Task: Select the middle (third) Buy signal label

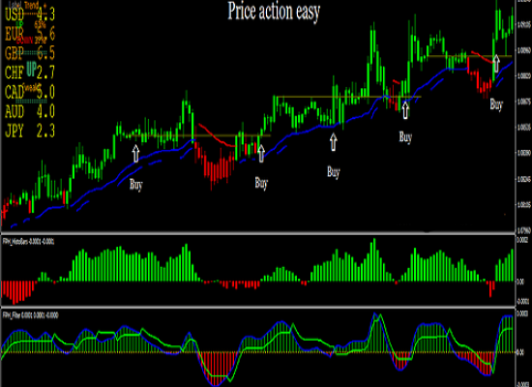Action: (333, 172)
